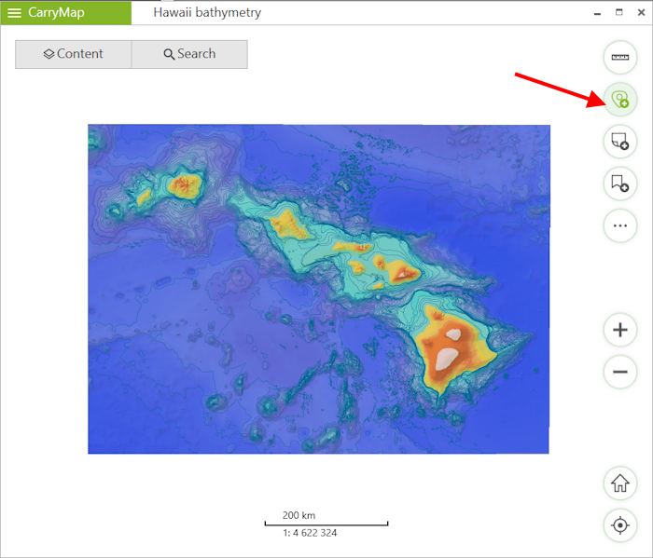Return to home map extent
Screen dimensions: 653x558
pos(619,483)
